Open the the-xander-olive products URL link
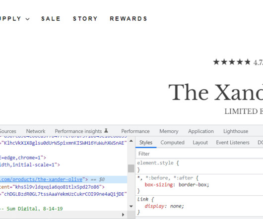 (x=41, y=179)
